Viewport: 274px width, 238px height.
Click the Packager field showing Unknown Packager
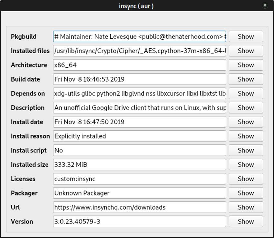pyautogui.click(x=139, y=193)
